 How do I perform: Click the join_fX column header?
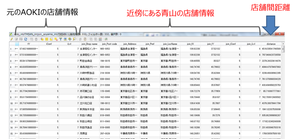click(x=190, y=44)
